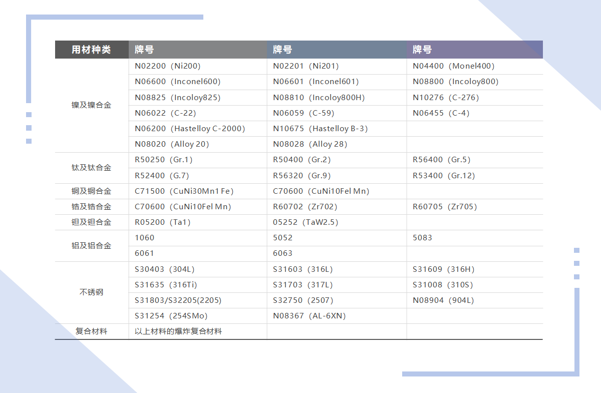The width and height of the screenshot is (601, 393).
Task: Click the N02201 (Ni201) cell
Action: (x=337, y=66)
